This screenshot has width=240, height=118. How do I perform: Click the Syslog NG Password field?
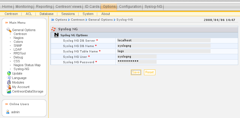pyautogui.click(x=137, y=62)
